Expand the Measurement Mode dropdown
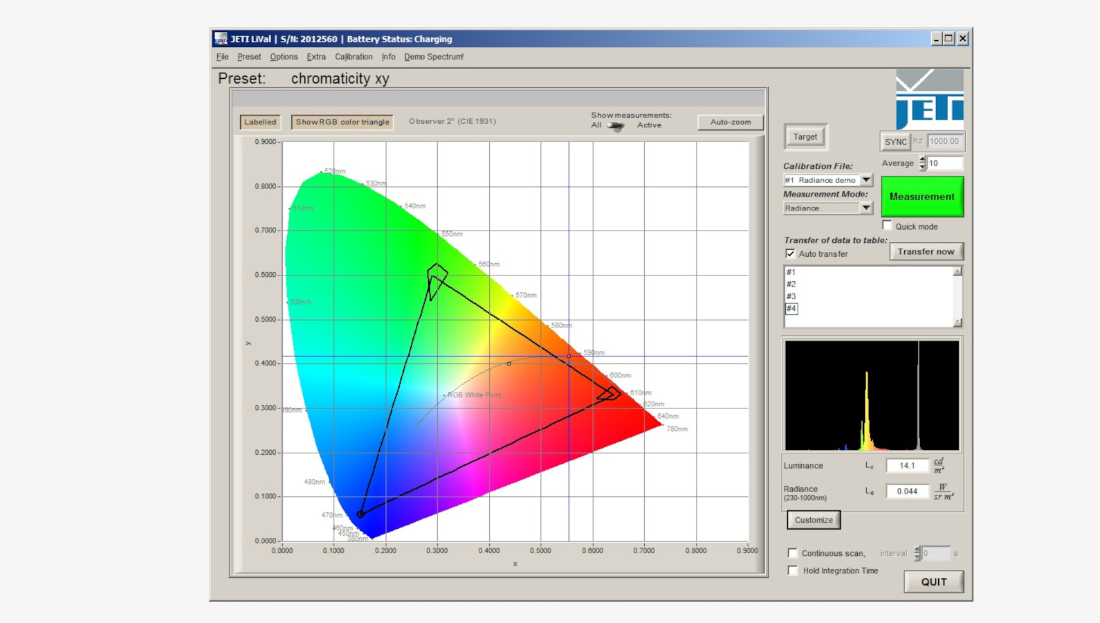 point(866,208)
